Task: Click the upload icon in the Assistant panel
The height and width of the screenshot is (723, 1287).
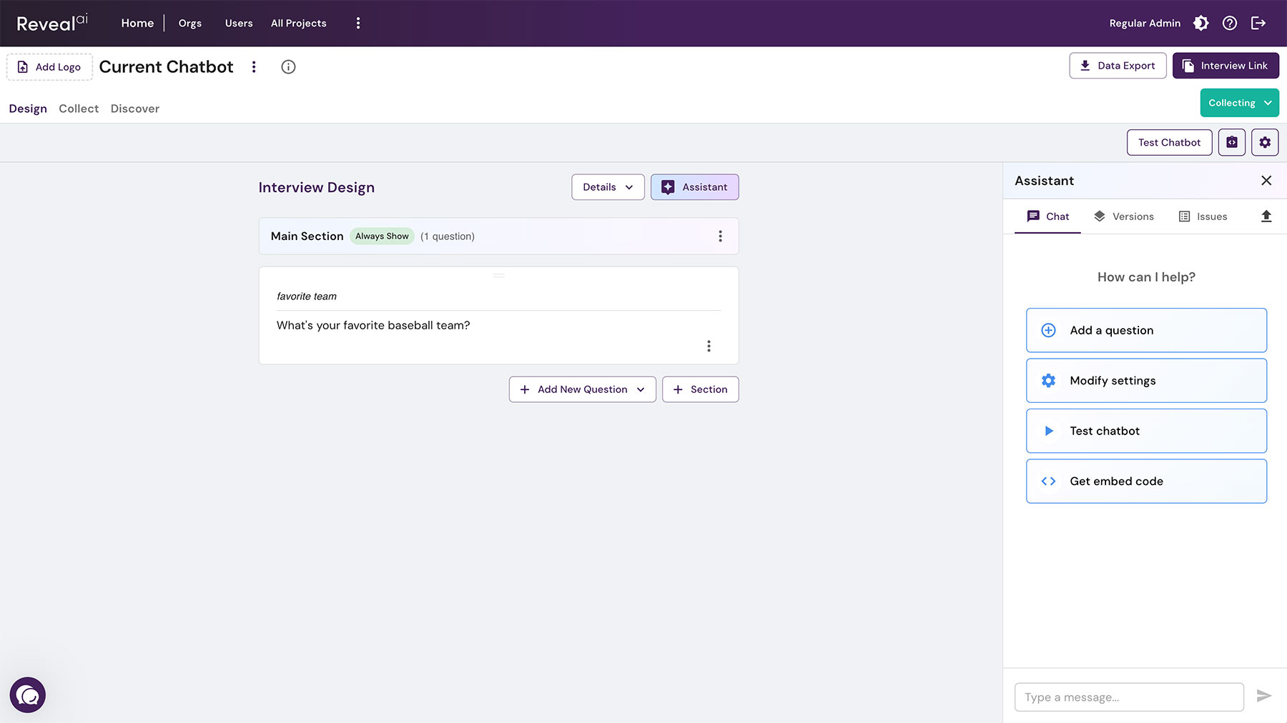Action: pos(1266,216)
